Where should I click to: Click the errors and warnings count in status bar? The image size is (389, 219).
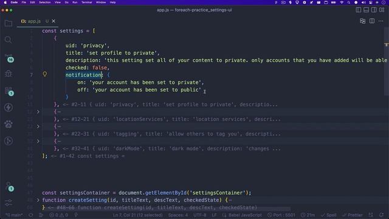[58, 215]
